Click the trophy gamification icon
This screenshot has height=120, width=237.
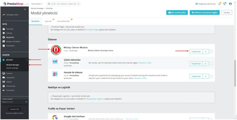click(x=225, y=4)
